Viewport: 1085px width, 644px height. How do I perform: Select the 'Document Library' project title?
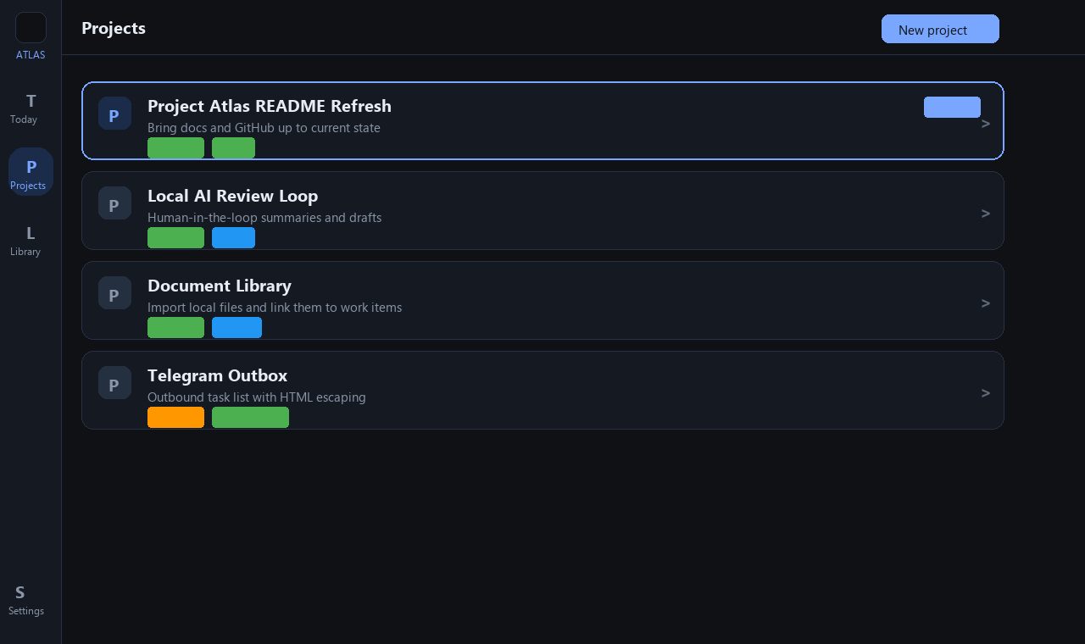(x=220, y=286)
